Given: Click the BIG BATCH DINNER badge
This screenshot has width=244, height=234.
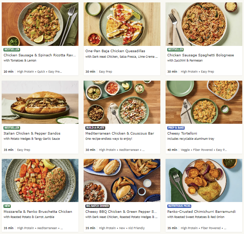Looking at the screenshot, I should [98, 206].
